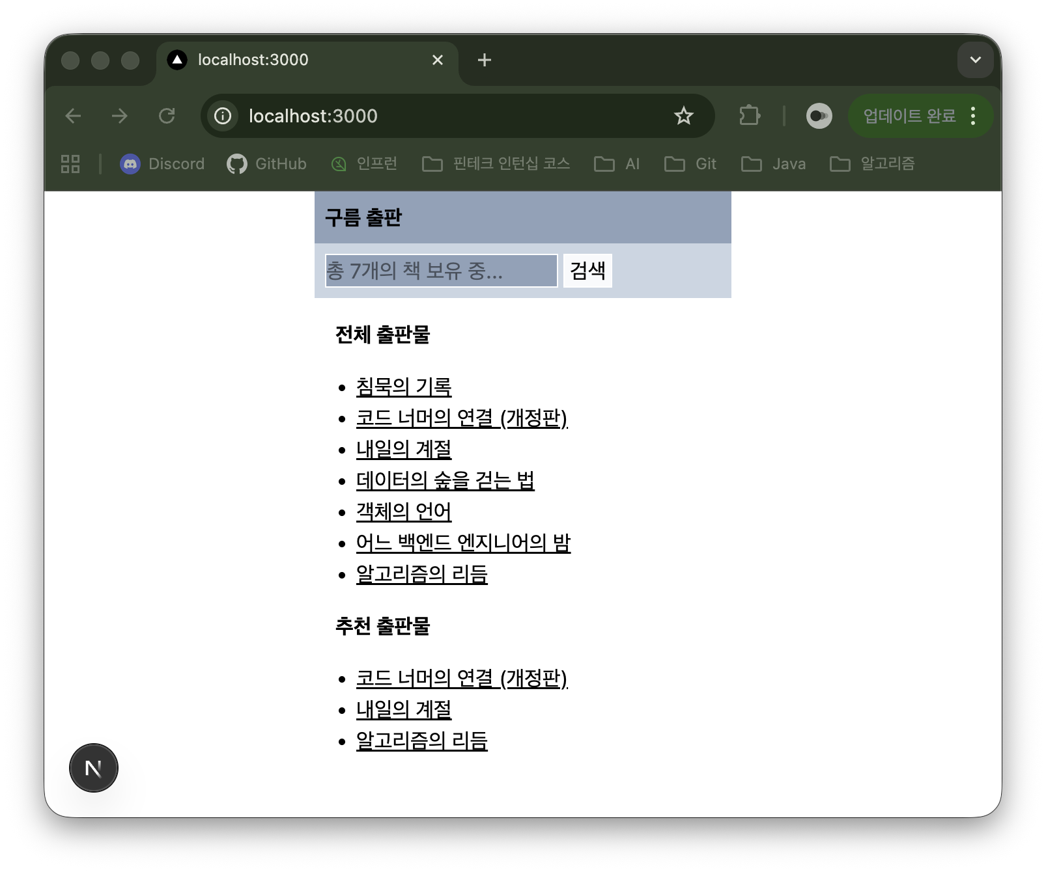Viewport: 1046px width, 872px height.
Task: Open the GitHub bookmark
Action: pos(267,164)
